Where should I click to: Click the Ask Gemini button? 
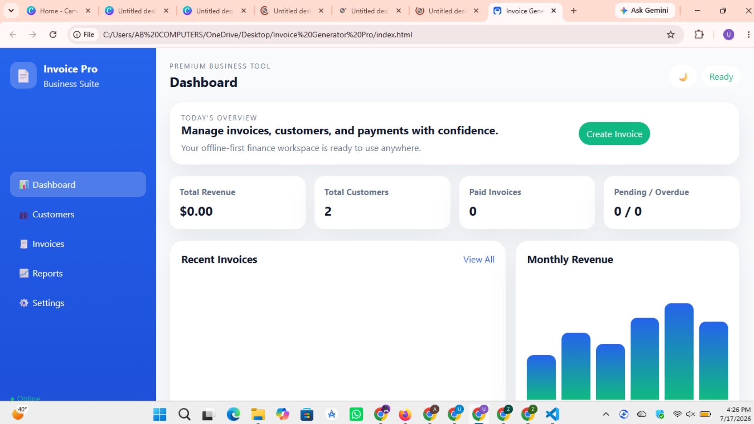(645, 11)
